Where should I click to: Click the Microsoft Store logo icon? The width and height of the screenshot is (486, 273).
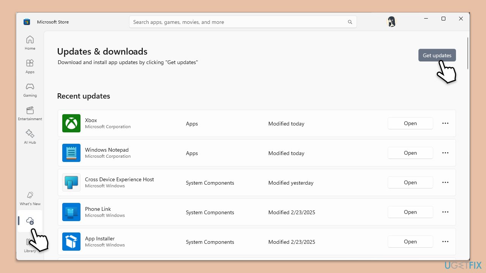point(27,22)
